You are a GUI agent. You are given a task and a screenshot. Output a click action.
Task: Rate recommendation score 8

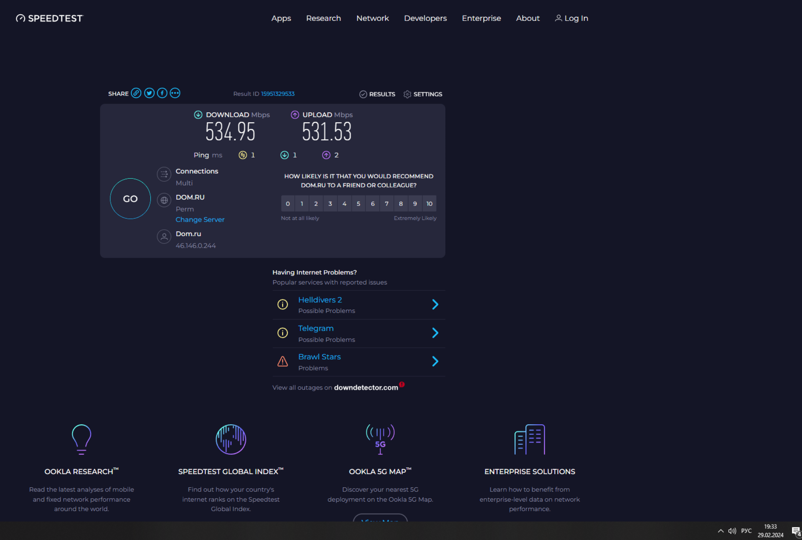[401, 204]
